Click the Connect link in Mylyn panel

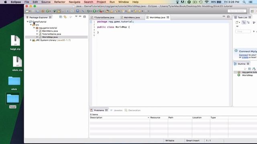tap(243, 55)
